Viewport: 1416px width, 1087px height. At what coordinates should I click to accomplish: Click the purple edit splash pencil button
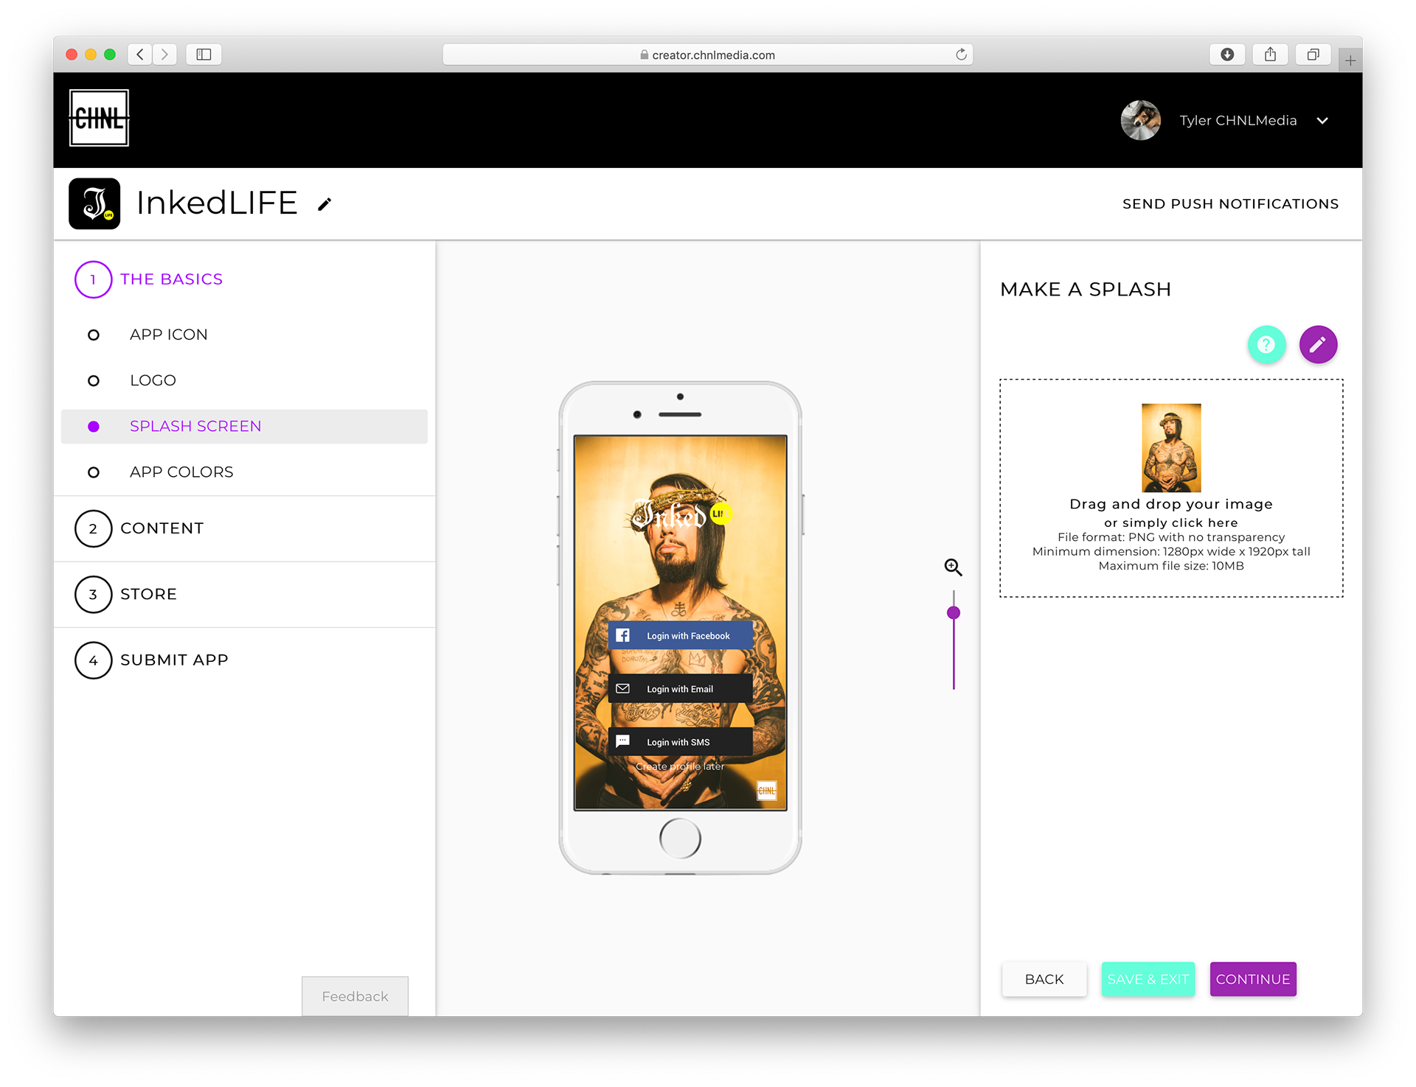[x=1318, y=344]
